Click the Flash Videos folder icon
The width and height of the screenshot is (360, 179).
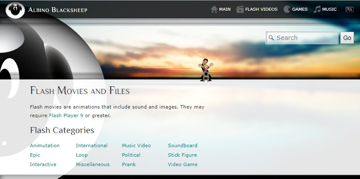coord(240,9)
